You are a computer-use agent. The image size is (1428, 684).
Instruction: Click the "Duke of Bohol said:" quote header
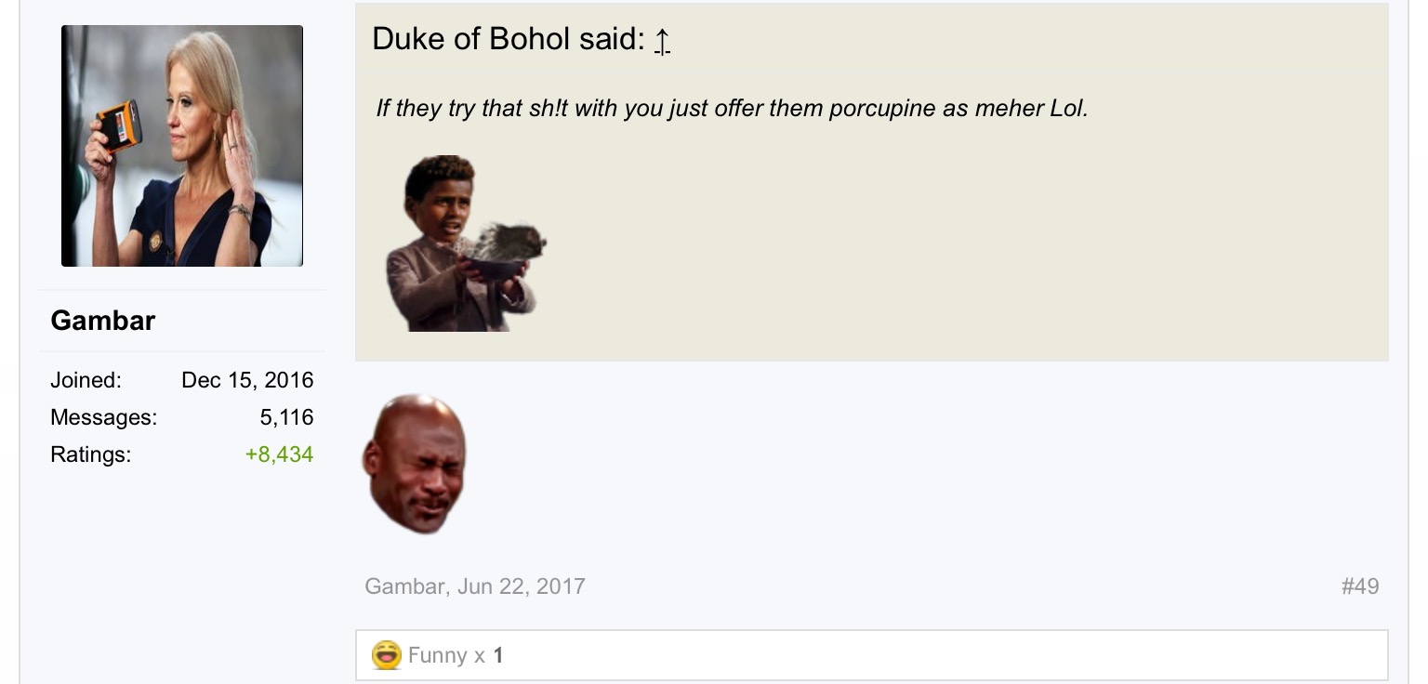click(x=508, y=39)
